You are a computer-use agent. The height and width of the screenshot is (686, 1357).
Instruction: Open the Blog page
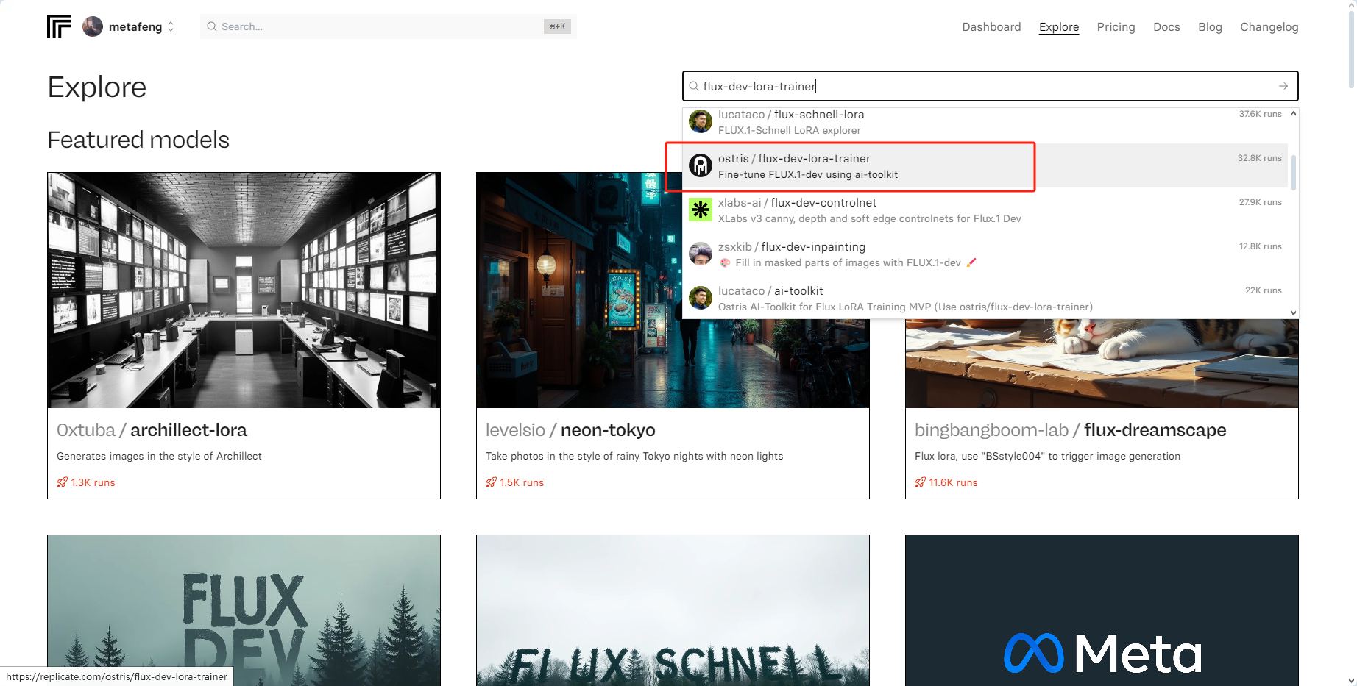[x=1210, y=26]
